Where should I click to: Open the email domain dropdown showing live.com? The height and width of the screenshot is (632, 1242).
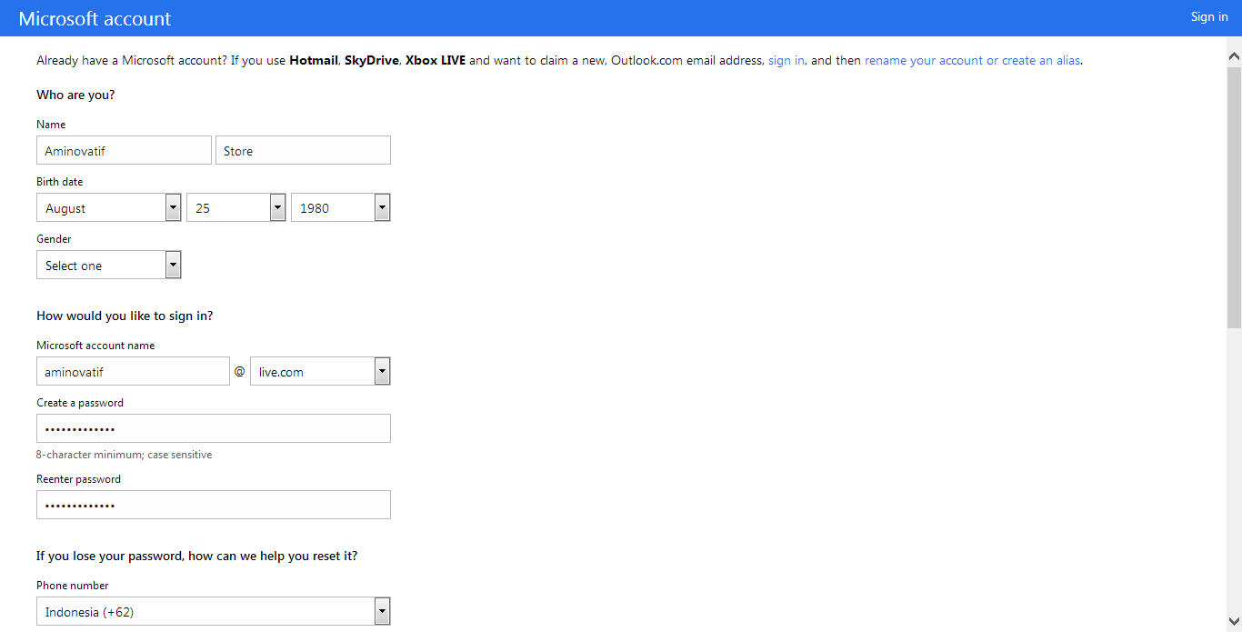point(320,371)
